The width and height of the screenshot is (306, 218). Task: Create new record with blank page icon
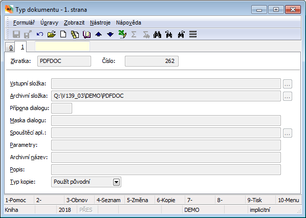point(63,35)
